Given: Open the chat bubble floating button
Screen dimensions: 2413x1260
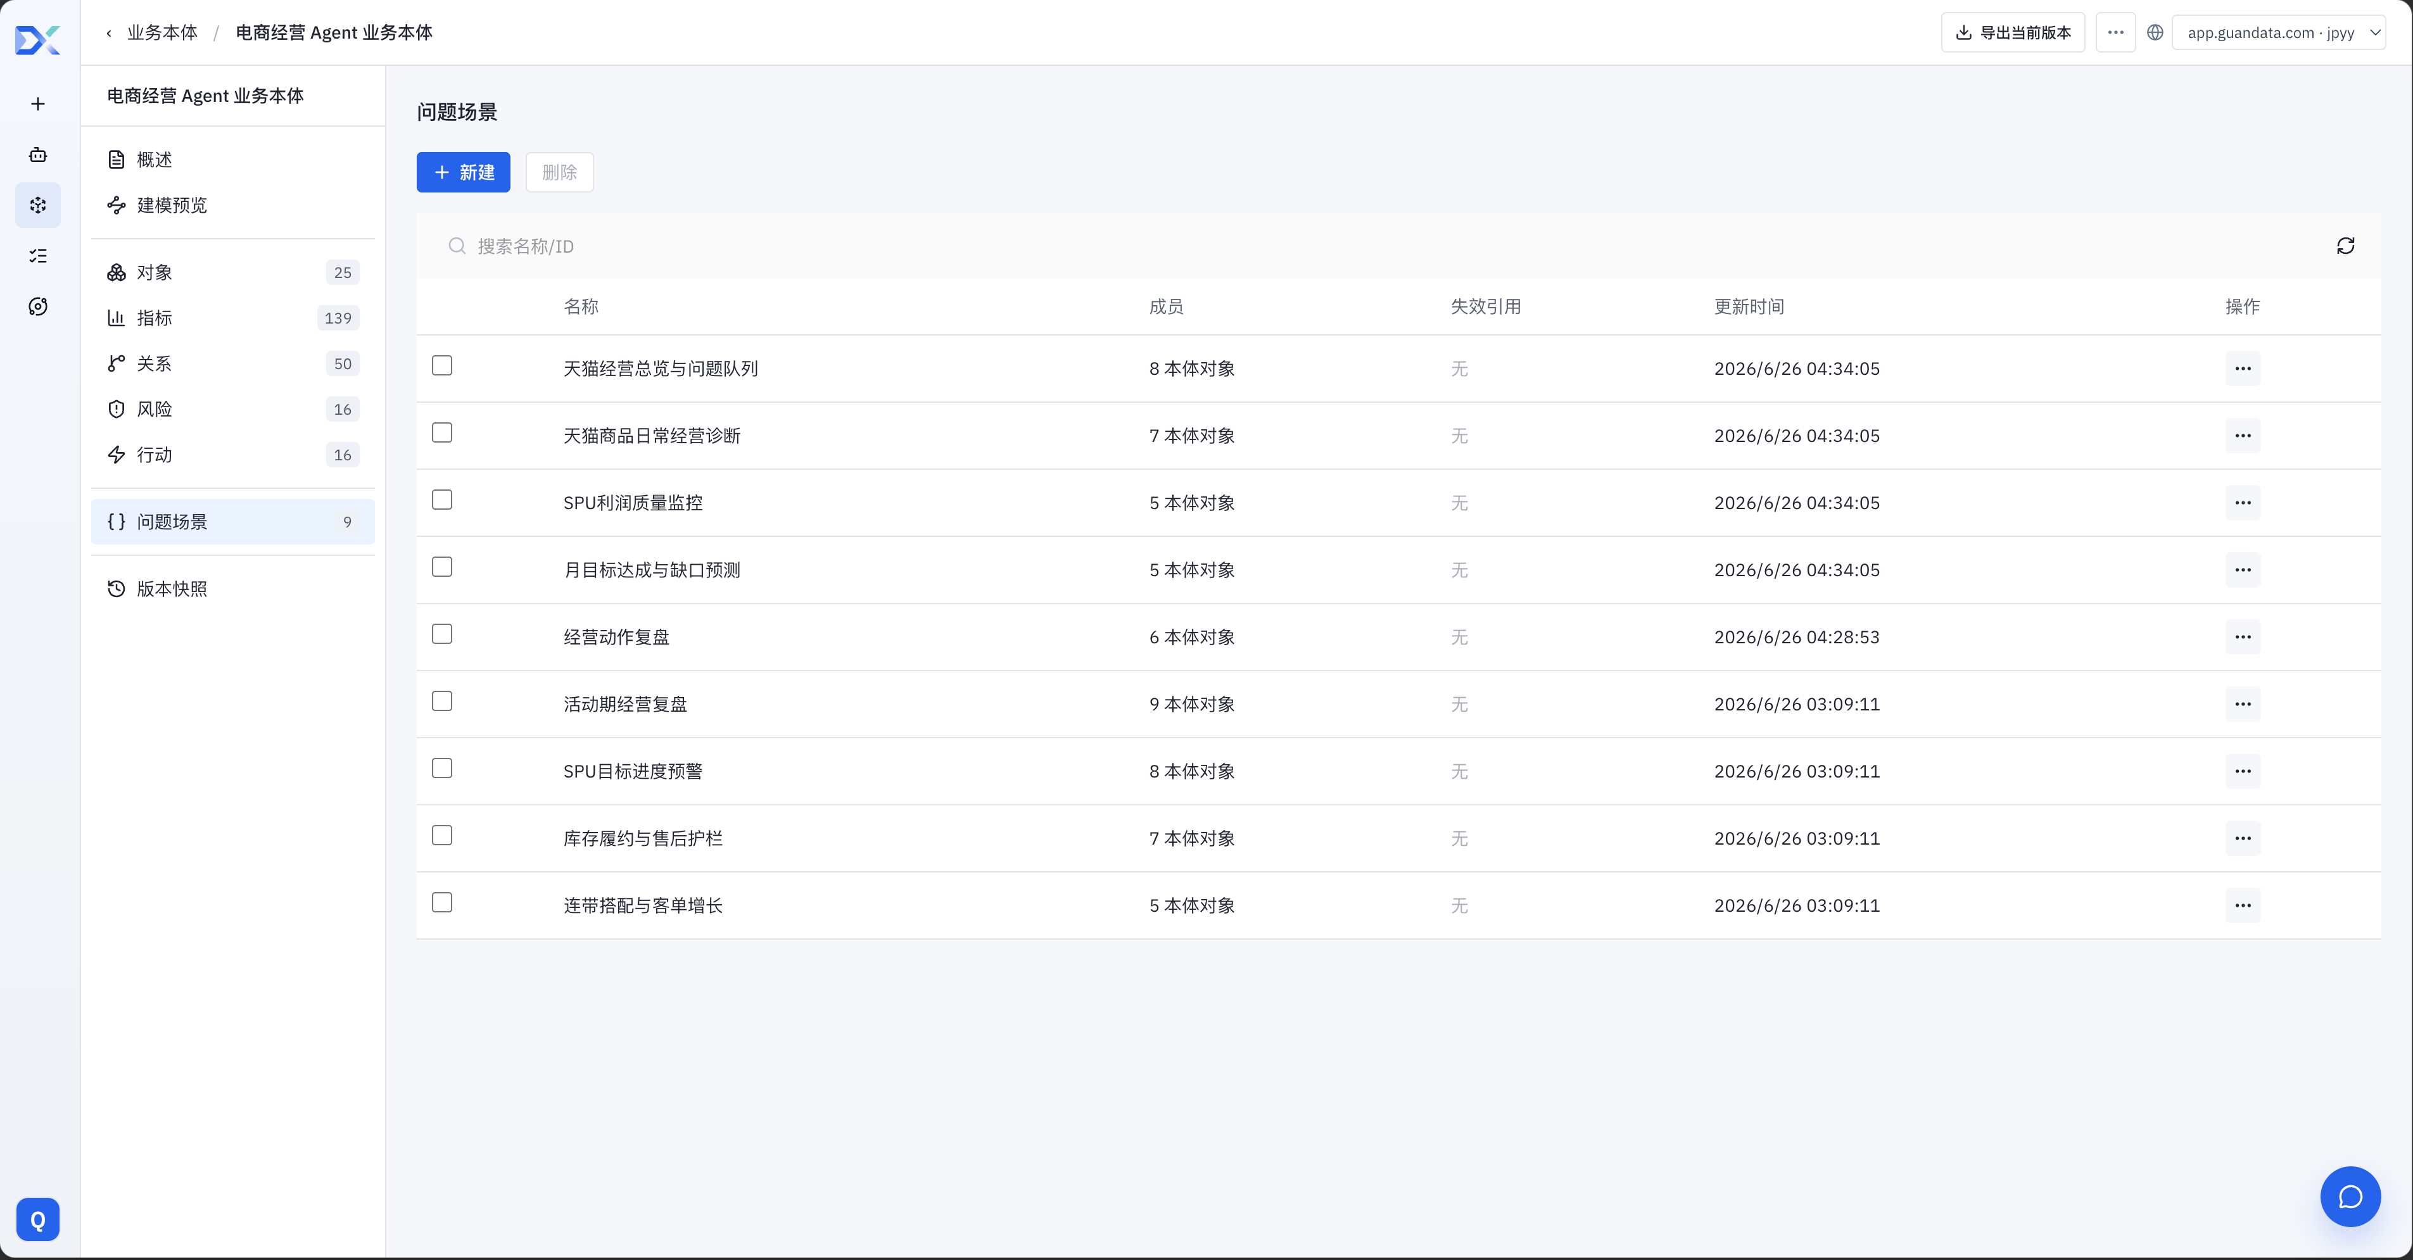Looking at the screenshot, I should [2350, 1196].
